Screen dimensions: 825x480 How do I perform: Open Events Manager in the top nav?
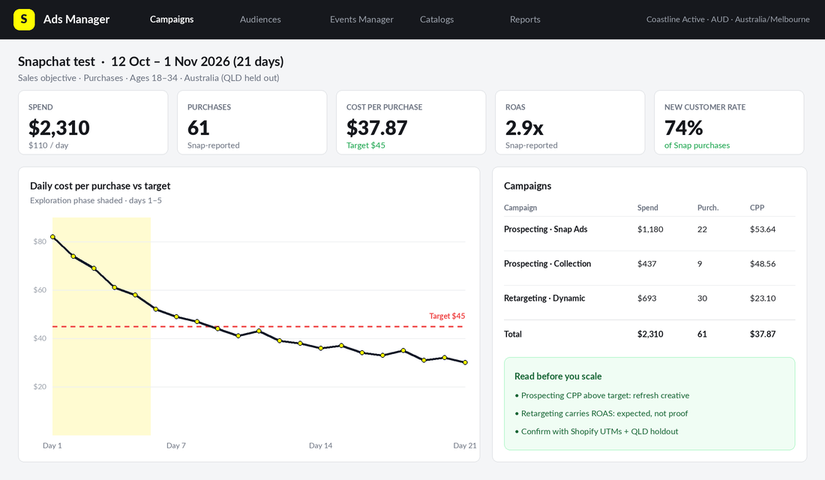tap(361, 19)
